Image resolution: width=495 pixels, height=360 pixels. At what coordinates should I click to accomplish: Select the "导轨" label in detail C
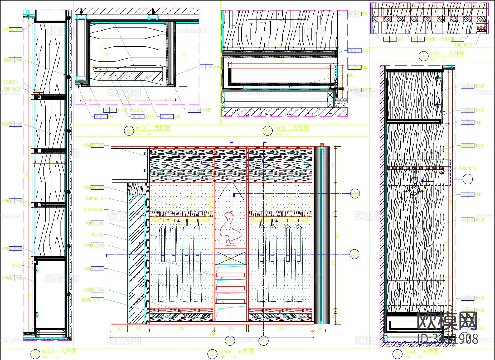coord(350,75)
